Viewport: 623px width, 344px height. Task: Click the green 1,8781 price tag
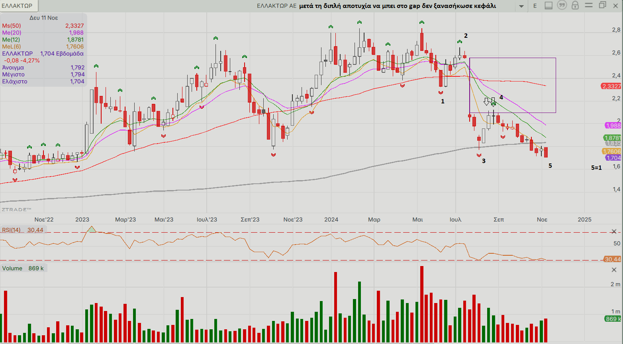click(612, 138)
